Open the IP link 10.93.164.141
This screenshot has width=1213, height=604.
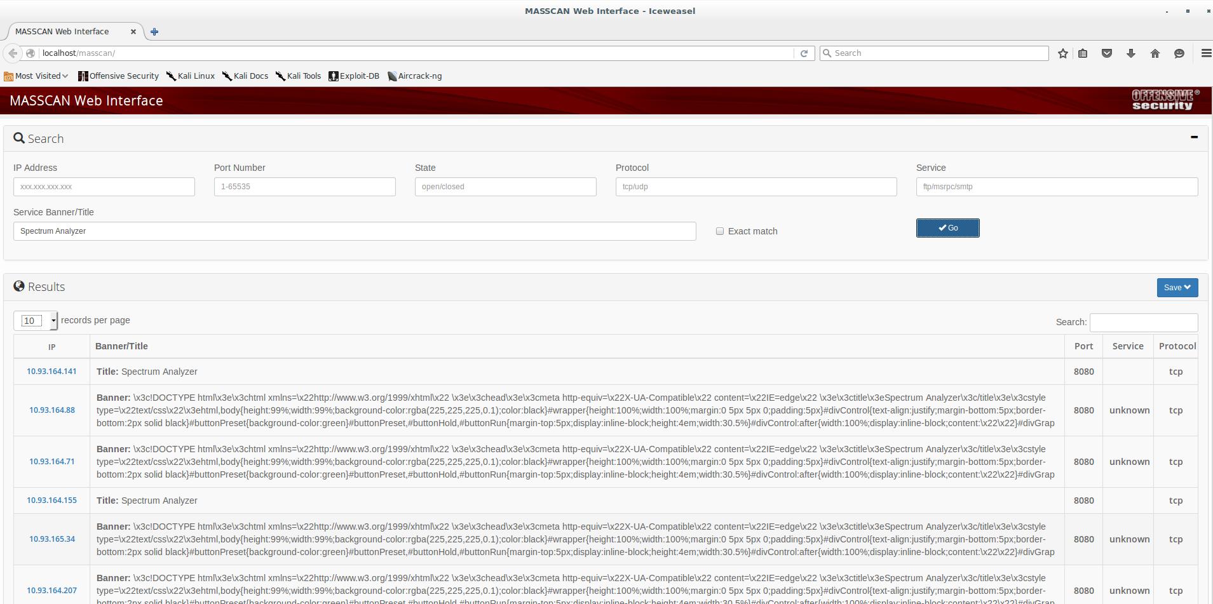51,372
